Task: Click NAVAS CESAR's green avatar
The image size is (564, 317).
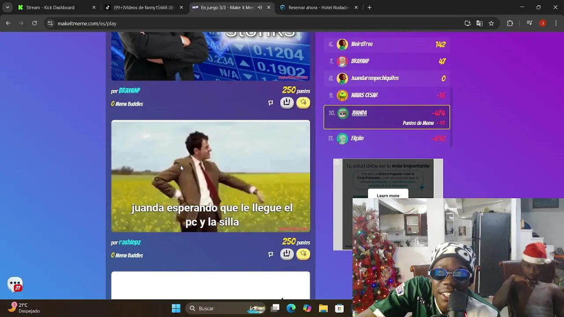Action: tap(342, 95)
